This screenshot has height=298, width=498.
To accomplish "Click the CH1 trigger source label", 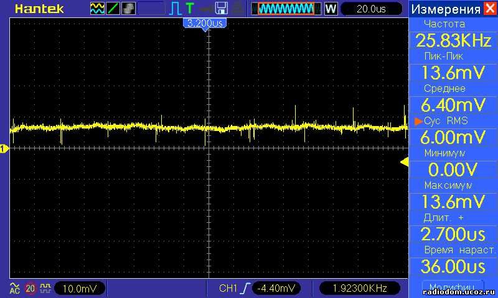I will (228, 288).
